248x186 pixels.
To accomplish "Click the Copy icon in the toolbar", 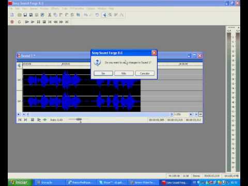I will click(x=55, y=15).
